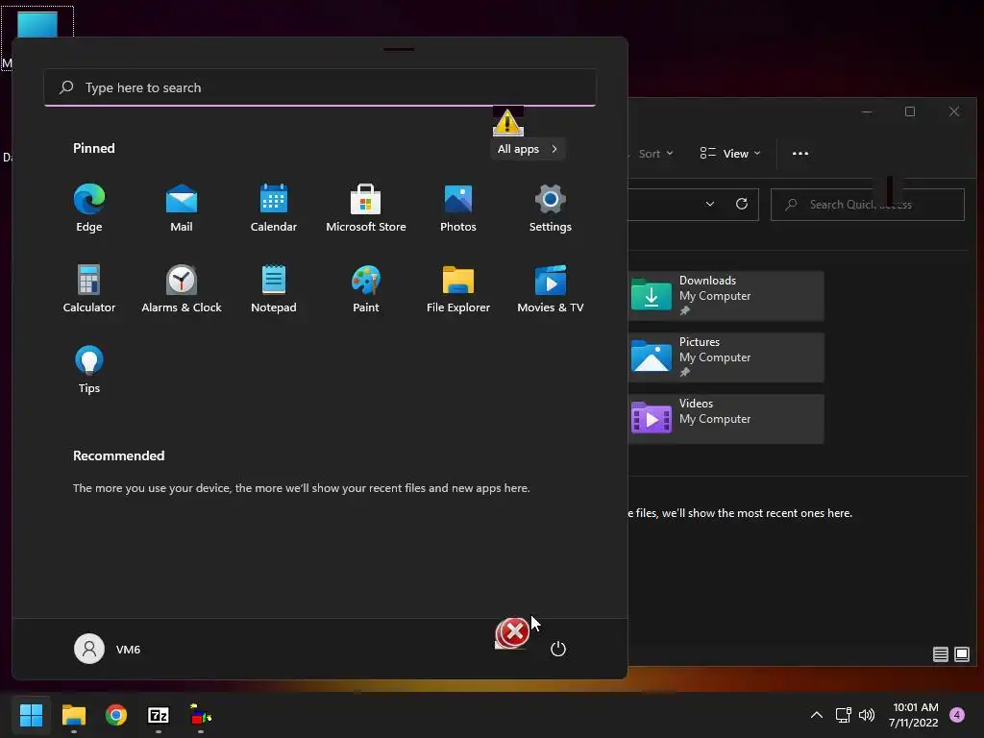Image resolution: width=984 pixels, height=738 pixels.
Task: Open the View dropdown in File Explorer
Action: tap(730, 154)
